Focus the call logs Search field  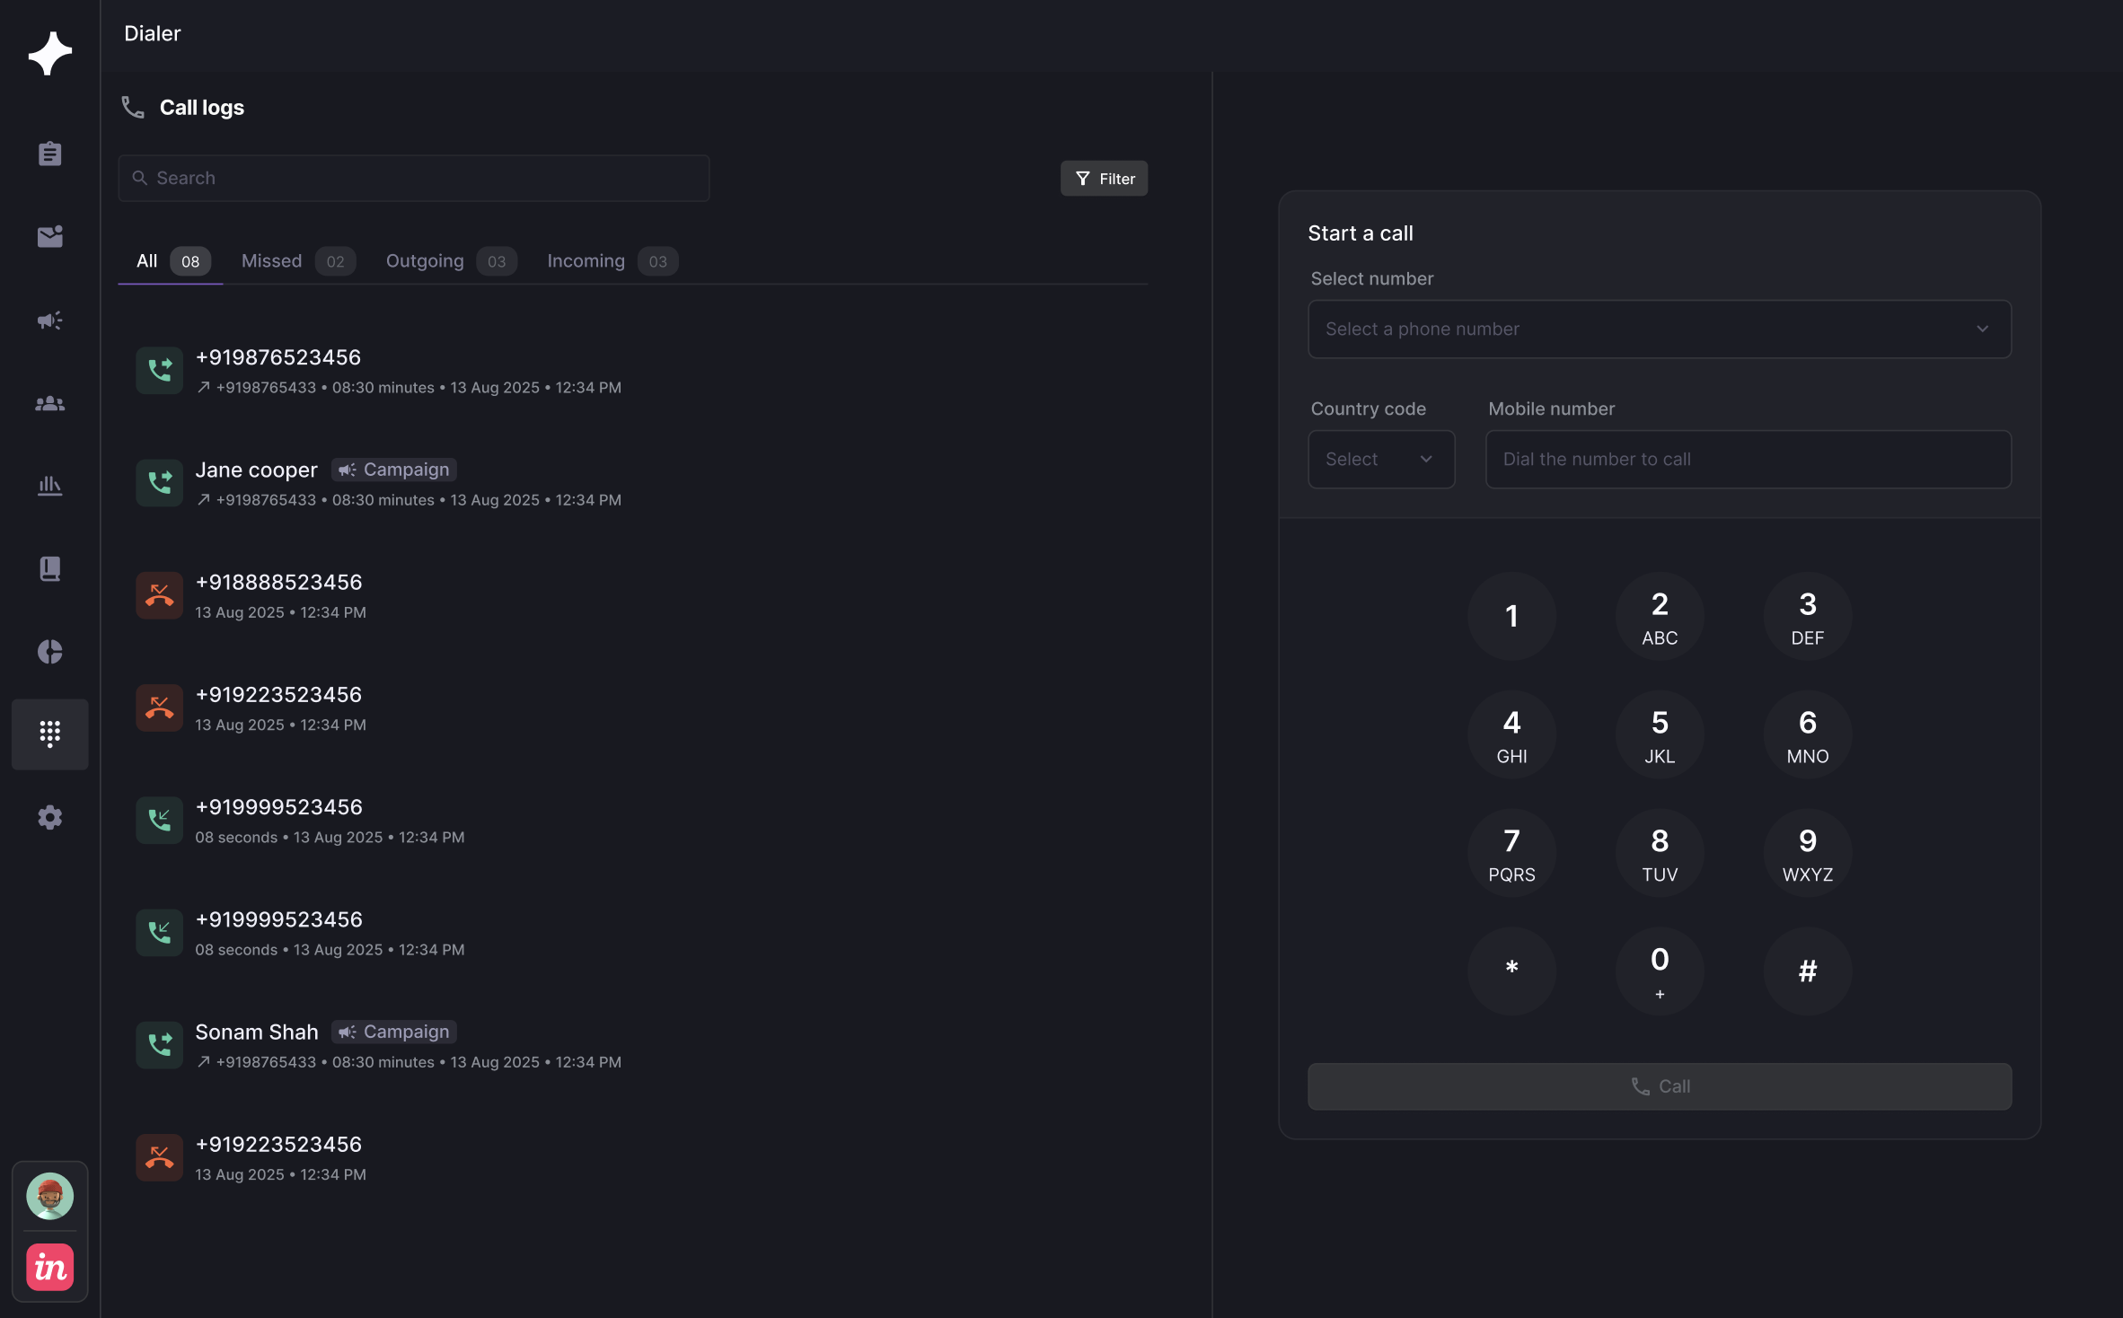click(x=413, y=178)
